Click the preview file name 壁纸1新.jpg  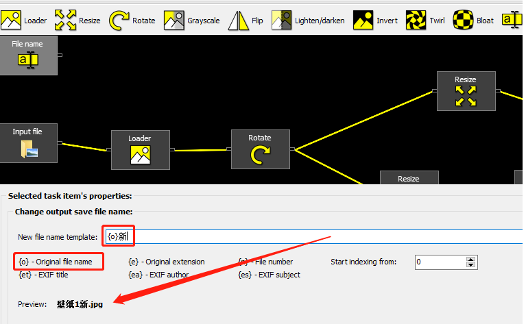[x=80, y=304]
